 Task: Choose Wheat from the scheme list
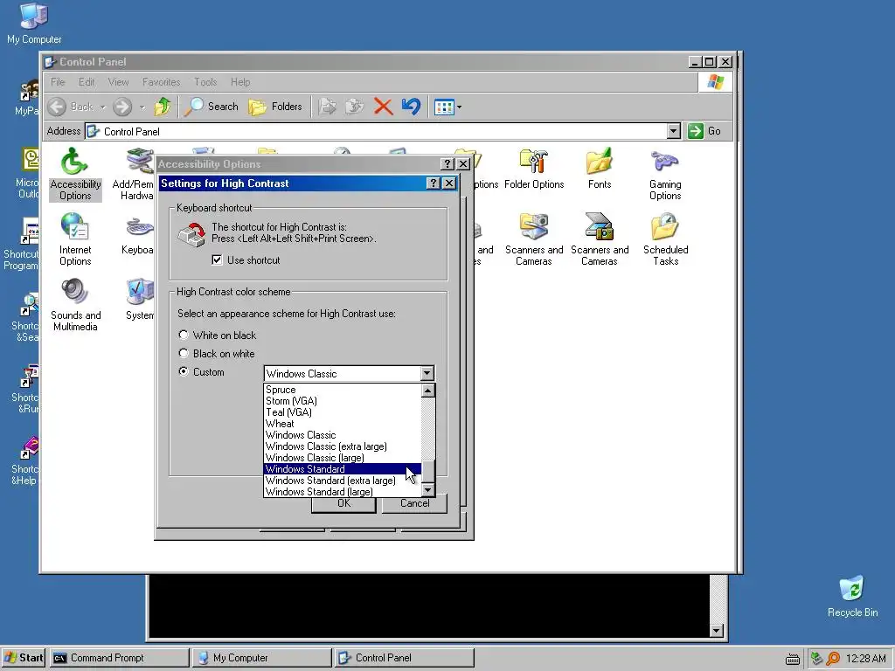343,424
